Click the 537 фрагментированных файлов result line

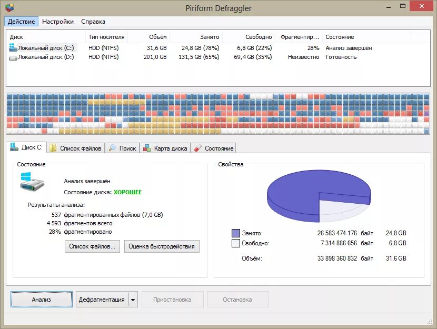tap(107, 215)
